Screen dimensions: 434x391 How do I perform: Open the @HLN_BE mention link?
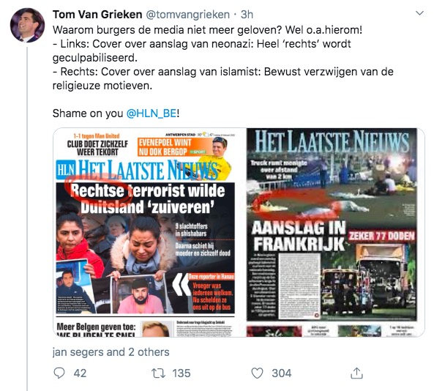coord(151,113)
